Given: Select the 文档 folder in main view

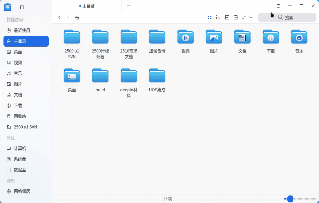Looking at the screenshot, I should click(x=242, y=37).
